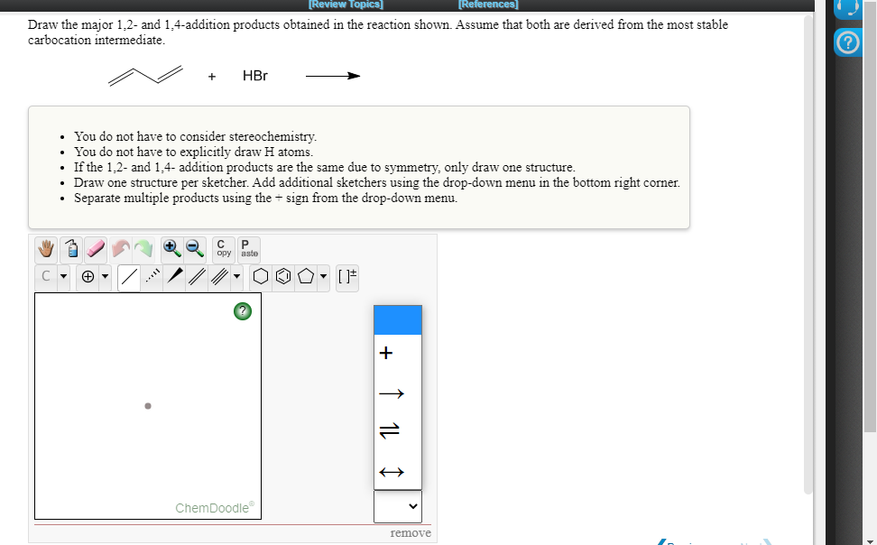Click the blue question mark help button
Viewport: 877px width, 545px height.
848,42
